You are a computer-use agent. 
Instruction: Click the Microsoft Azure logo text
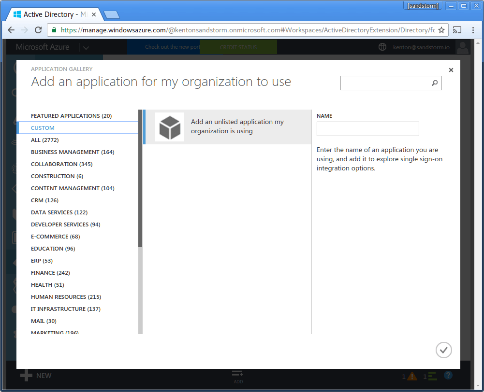pyautogui.click(x=43, y=47)
